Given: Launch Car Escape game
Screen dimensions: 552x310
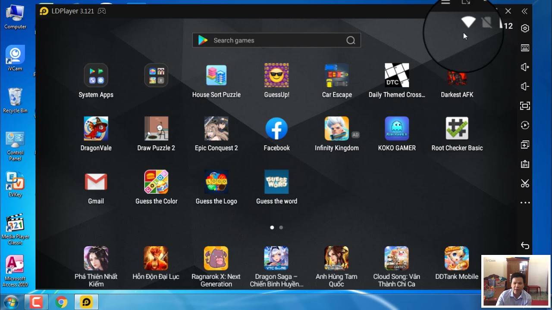Looking at the screenshot, I should [337, 75].
